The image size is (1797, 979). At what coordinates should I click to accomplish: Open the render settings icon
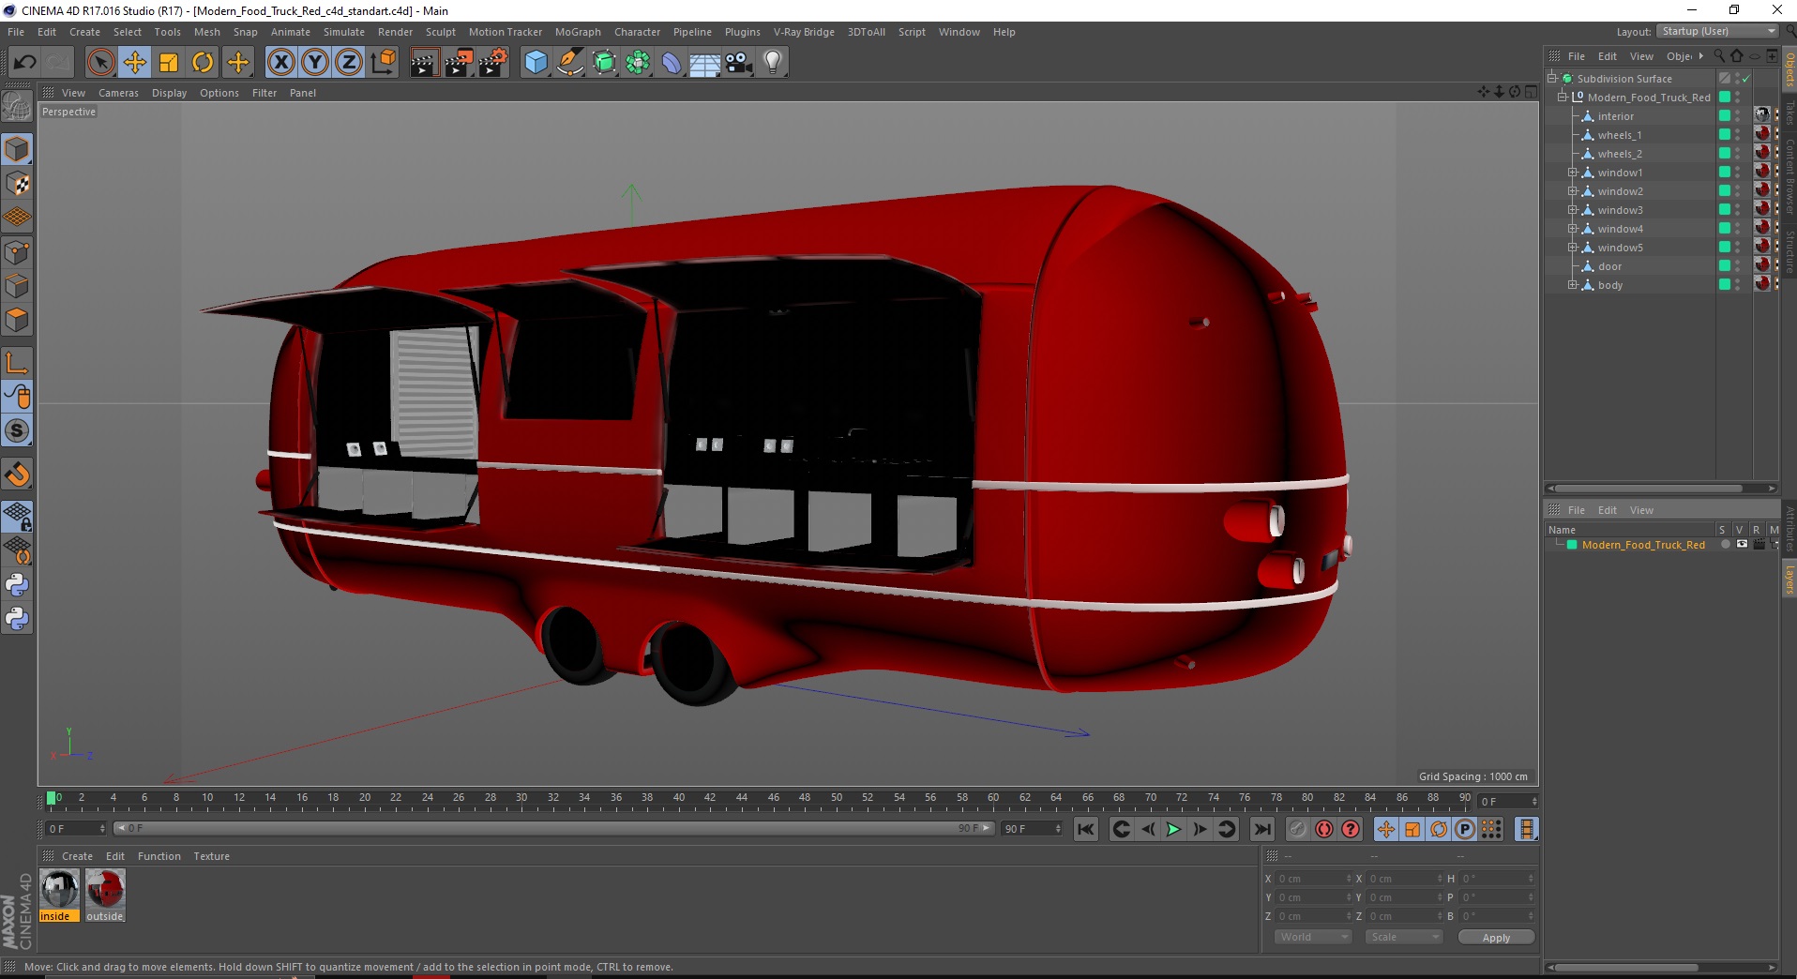click(x=493, y=63)
